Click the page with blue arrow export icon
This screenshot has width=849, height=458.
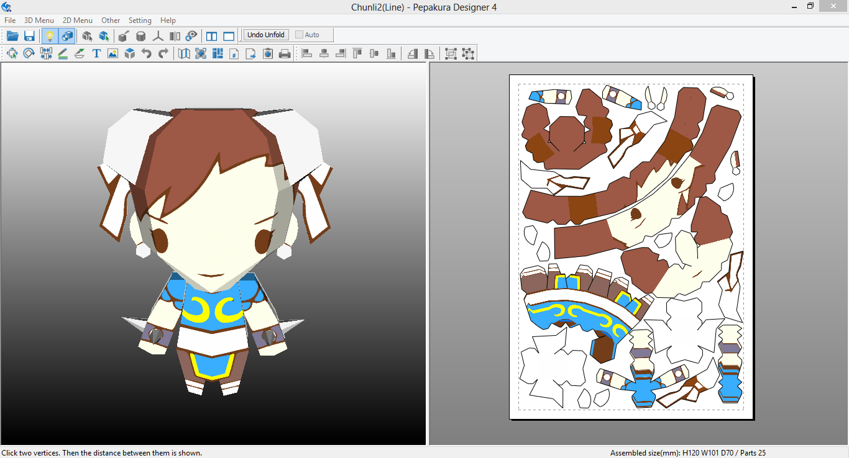[x=251, y=53]
